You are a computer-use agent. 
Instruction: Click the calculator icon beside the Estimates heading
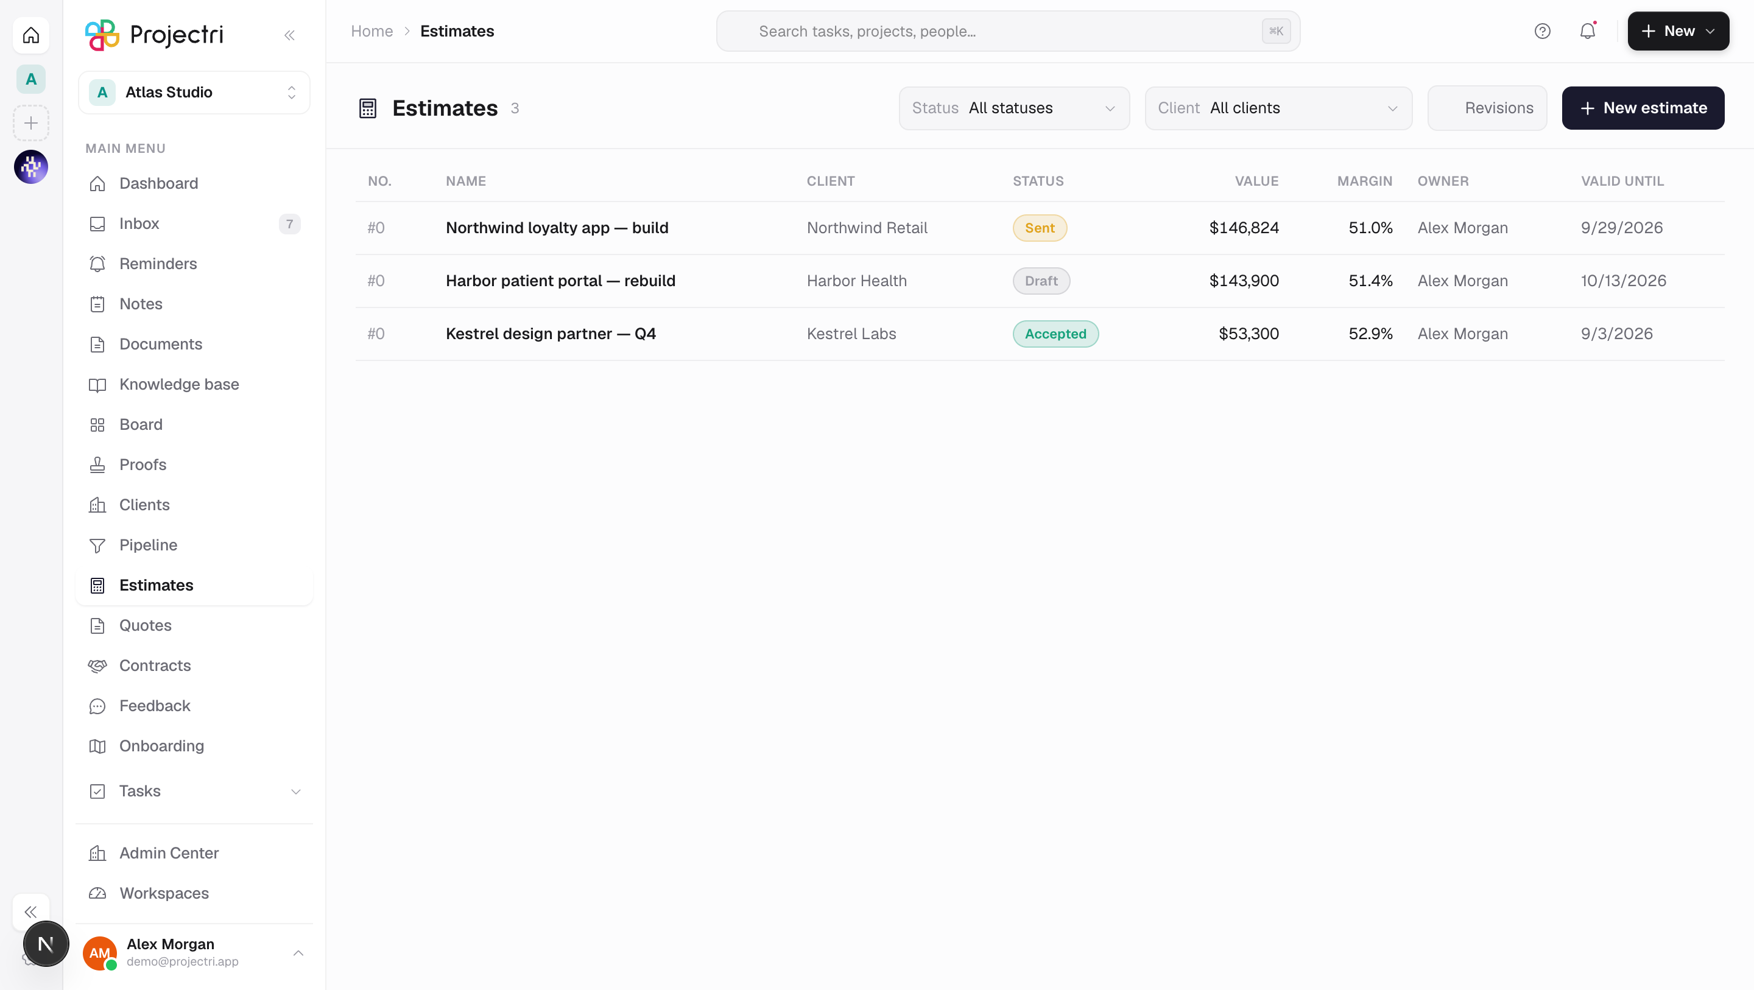pyautogui.click(x=368, y=108)
